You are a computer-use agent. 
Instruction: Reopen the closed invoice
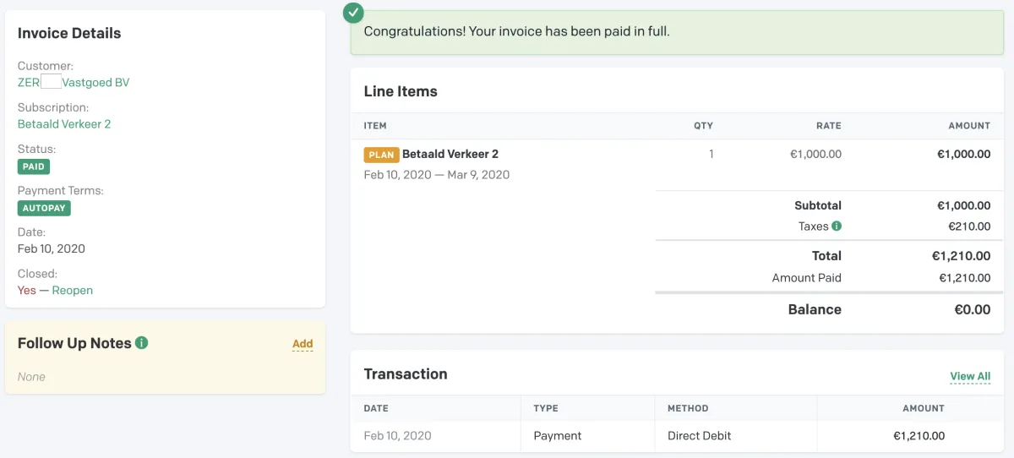pos(72,291)
